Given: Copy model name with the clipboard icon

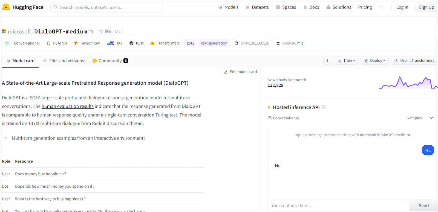Looking at the screenshot, I should pyautogui.click(x=91, y=32).
